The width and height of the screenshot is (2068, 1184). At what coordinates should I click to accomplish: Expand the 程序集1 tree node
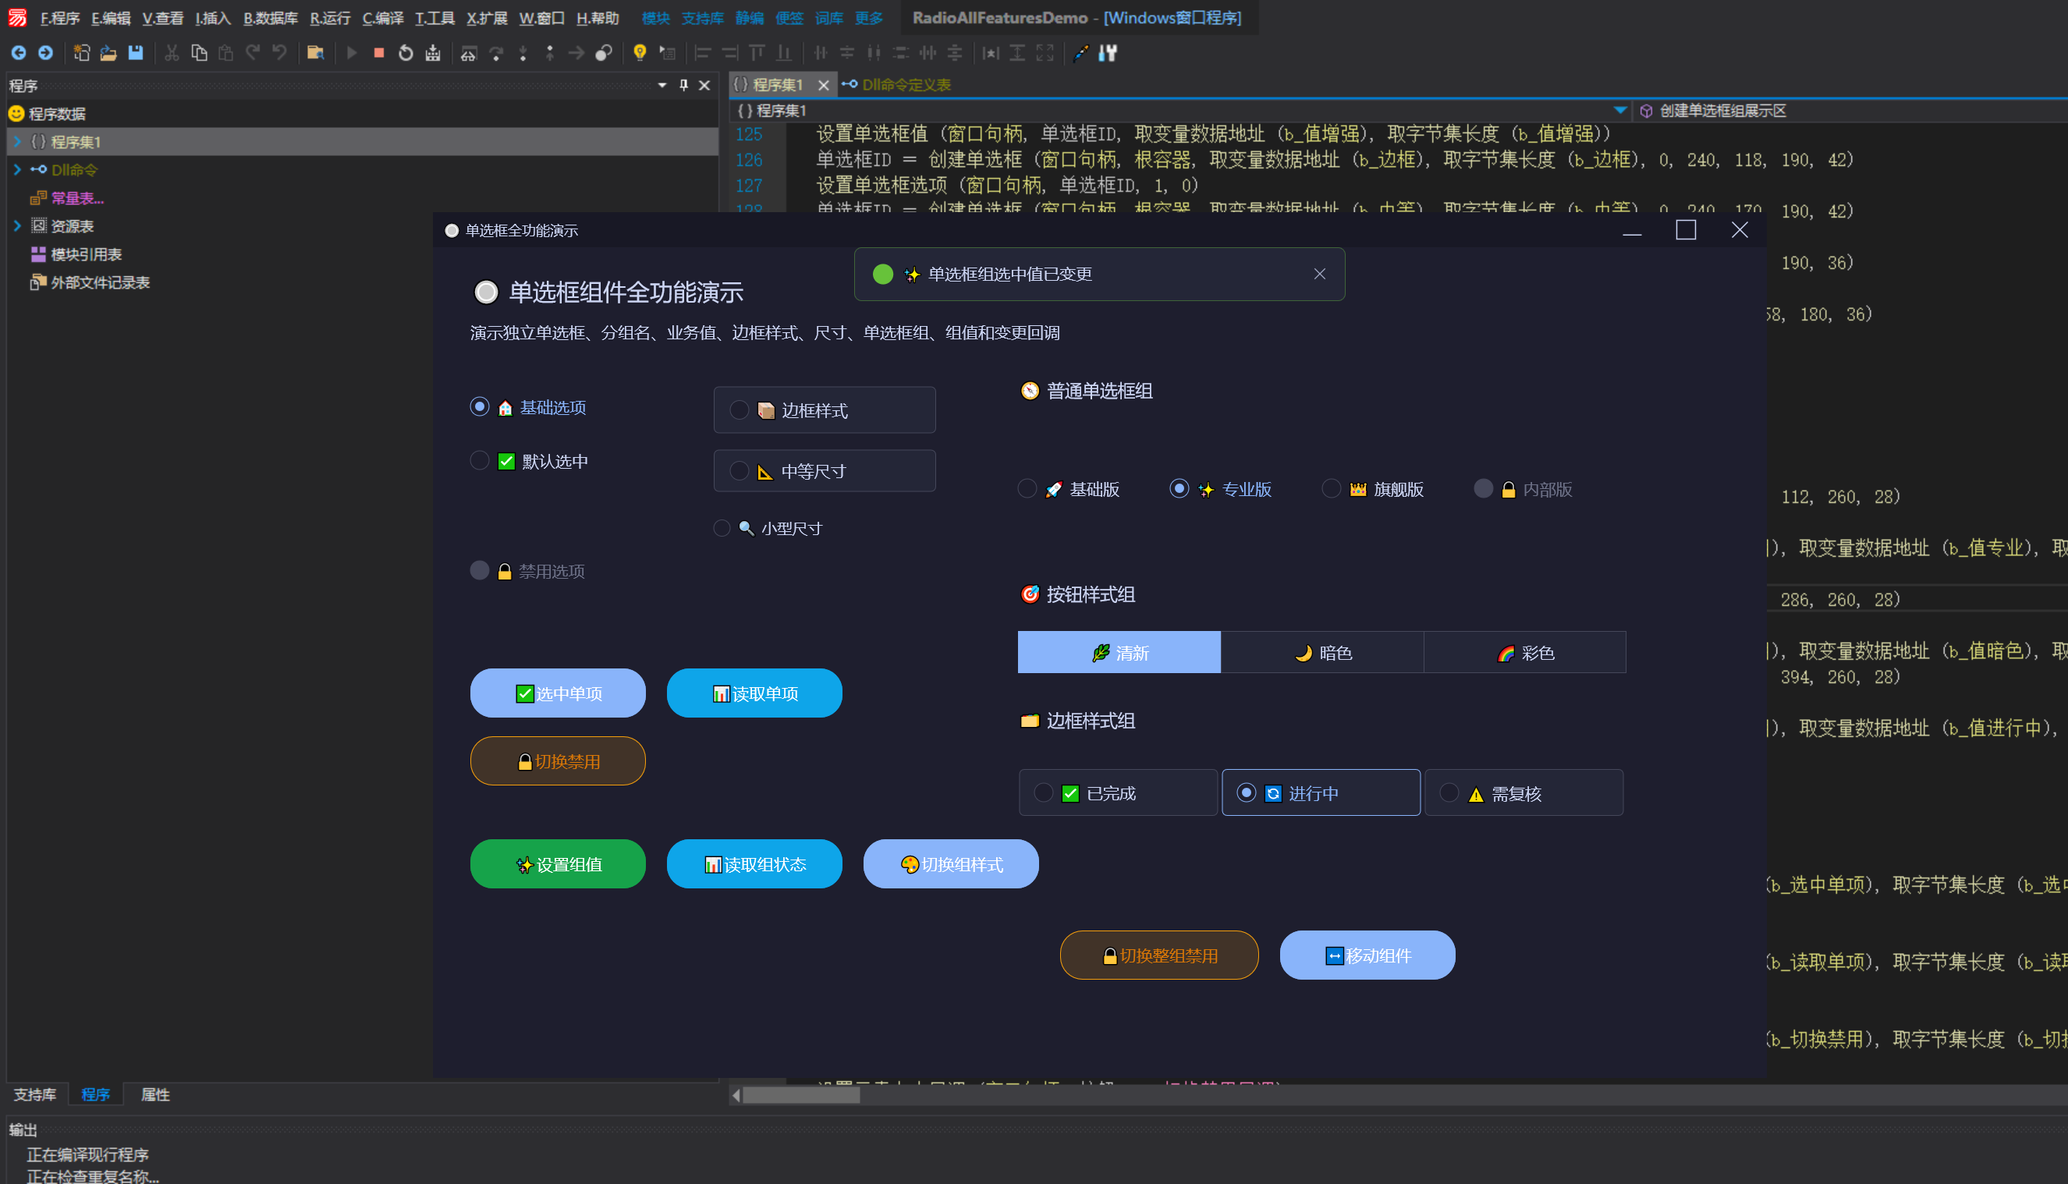pos(17,141)
